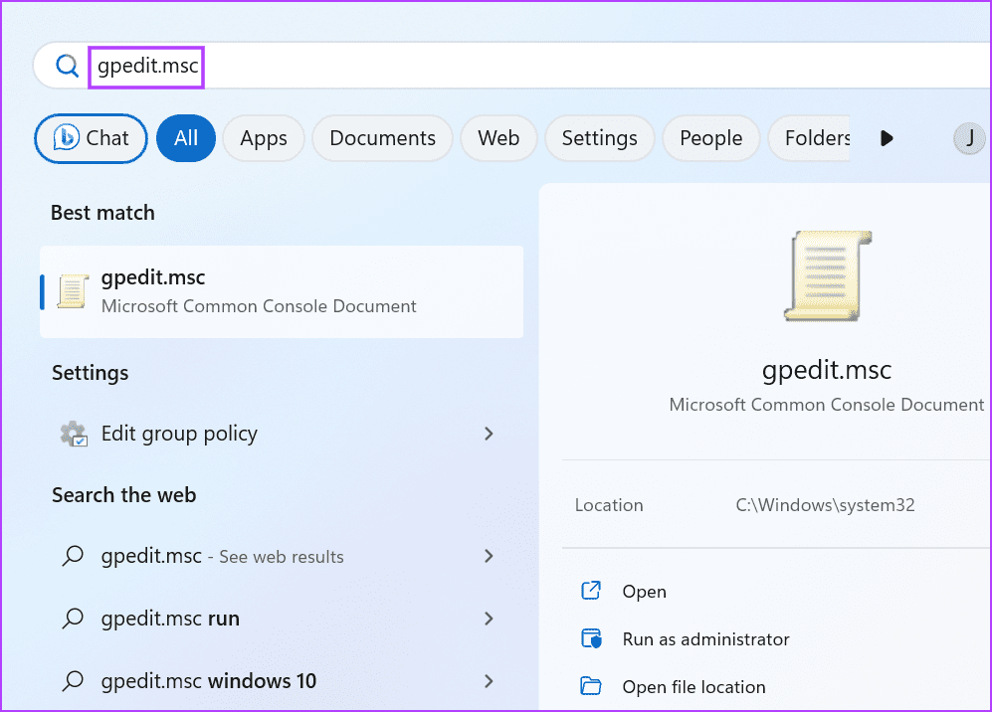The height and width of the screenshot is (712, 992).
Task: Click the Bing logo inside Chat button
Action: pyautogui.click(x=66, y=138)
